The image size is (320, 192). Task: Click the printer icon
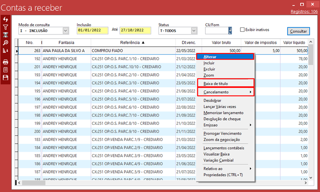click(x=6, y=62)
